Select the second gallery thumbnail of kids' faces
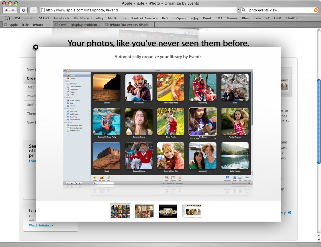This screenshot has height=247, width=321. click(144, 211)
